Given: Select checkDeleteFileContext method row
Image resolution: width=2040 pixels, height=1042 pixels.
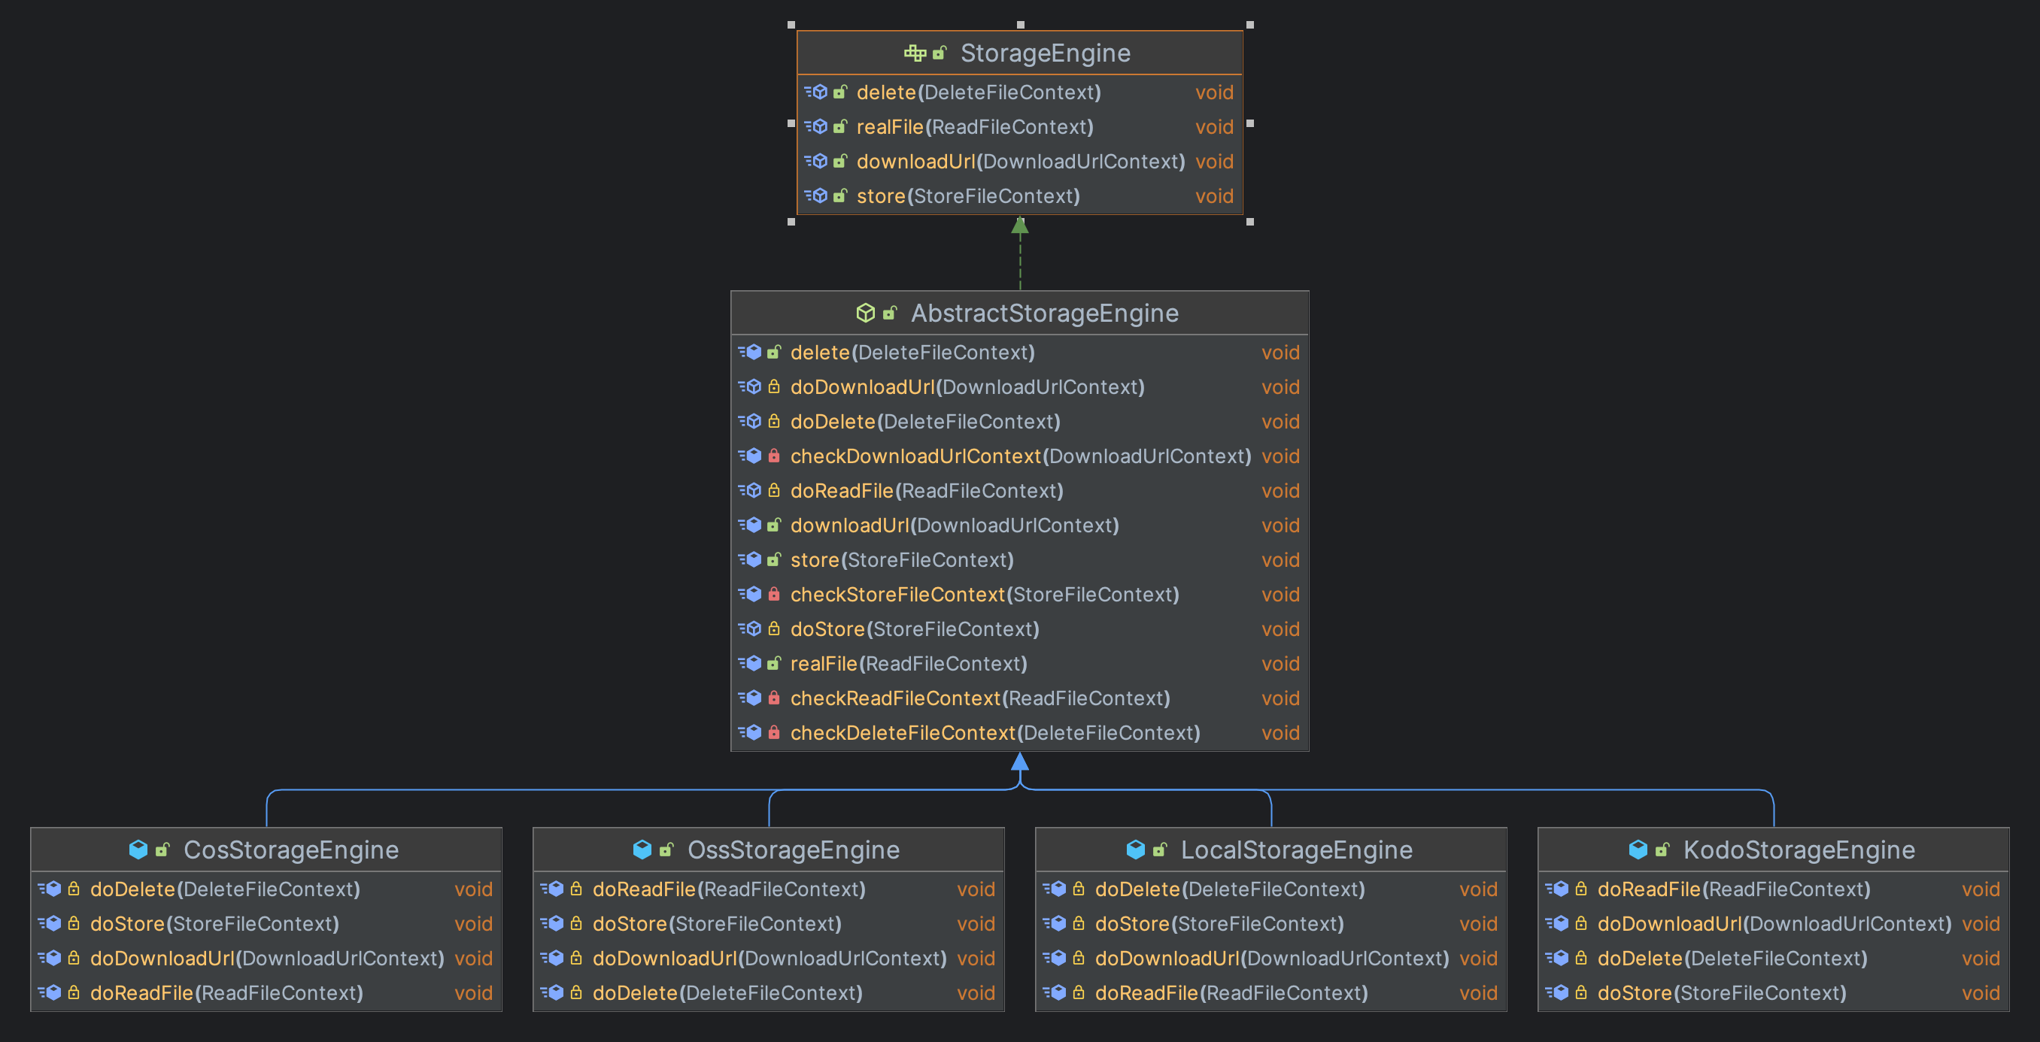Looking at the screenshot, I should point(1019,733).
